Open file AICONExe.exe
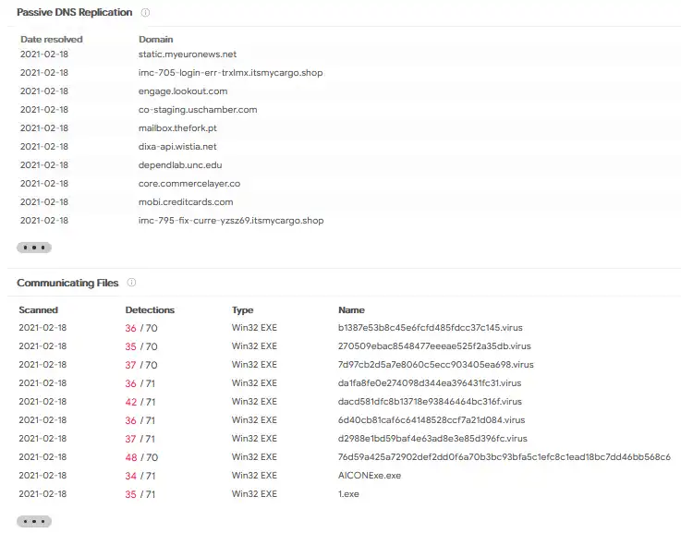 tap(370, 476)
